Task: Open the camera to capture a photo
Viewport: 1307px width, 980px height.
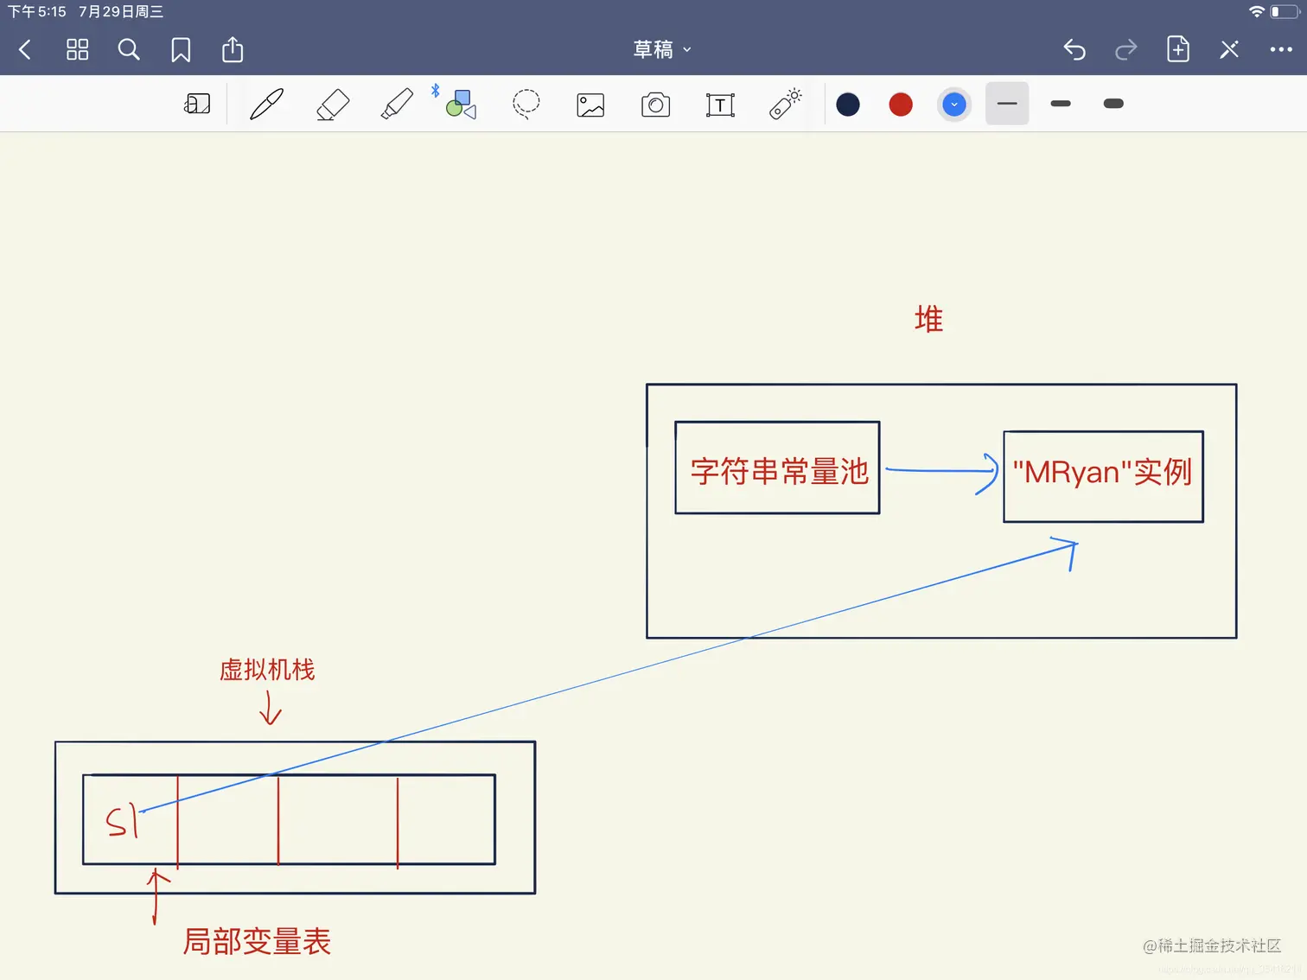Action: coord(655,104)
